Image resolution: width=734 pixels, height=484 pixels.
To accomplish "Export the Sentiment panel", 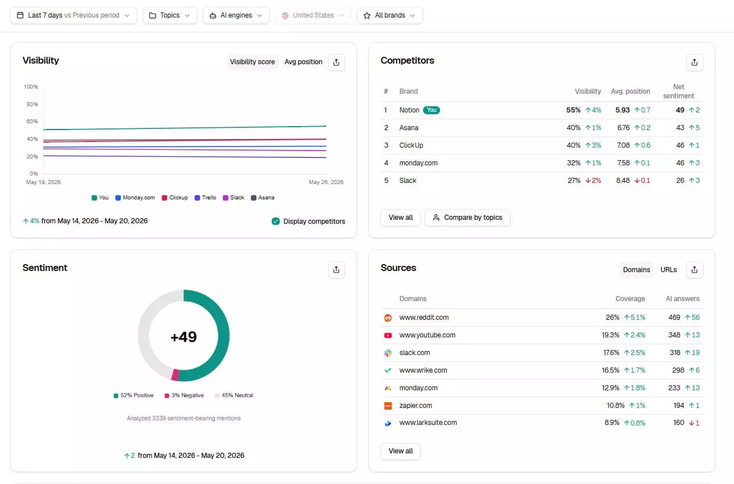I will click(337, 269).
